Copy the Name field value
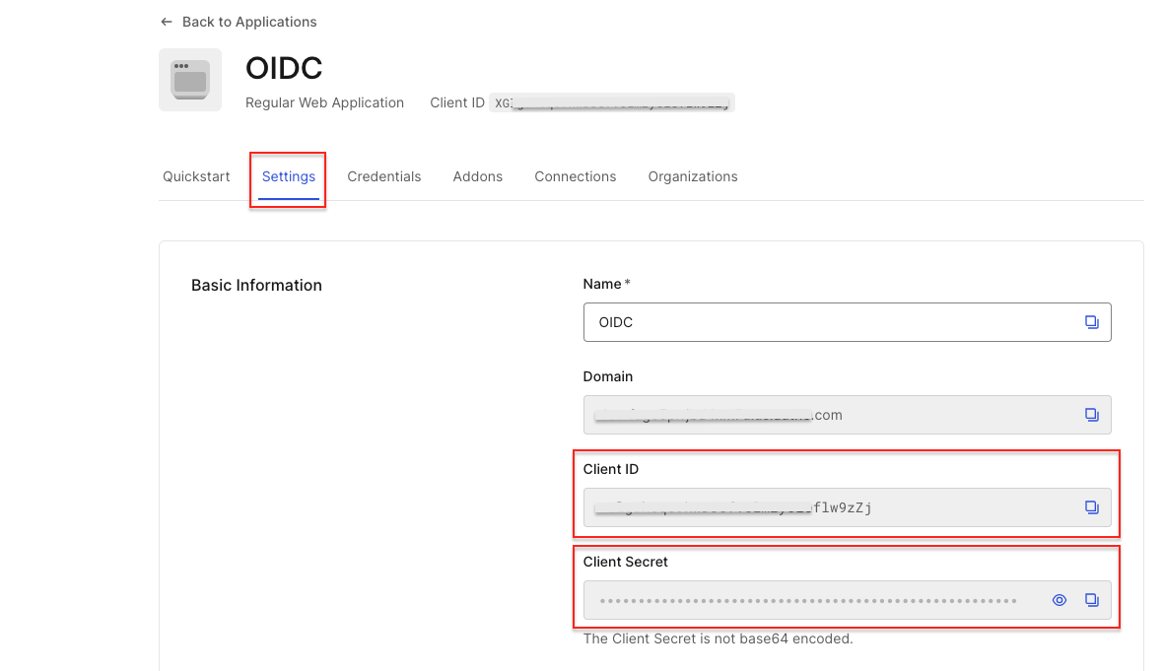The width and height of the screenshot is (1164, 671). point(1091,322)
